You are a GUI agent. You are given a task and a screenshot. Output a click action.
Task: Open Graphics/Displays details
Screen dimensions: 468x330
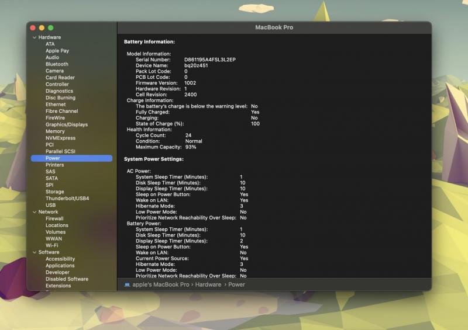[x=67, y=124]
